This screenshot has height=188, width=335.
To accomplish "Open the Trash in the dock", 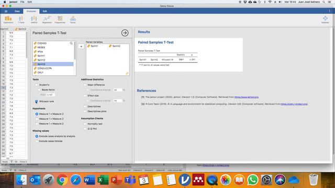I will tap(314, 180).
